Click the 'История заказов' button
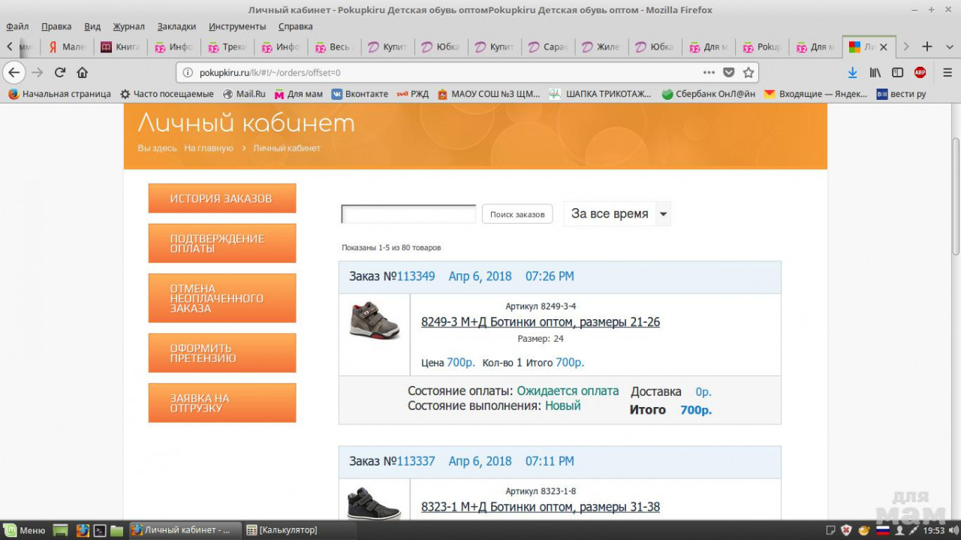The height and width of the screenshot is (540, 961). tap(221, 198)
